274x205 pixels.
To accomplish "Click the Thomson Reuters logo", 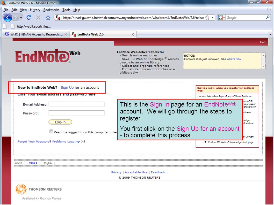I will [39, 189].
